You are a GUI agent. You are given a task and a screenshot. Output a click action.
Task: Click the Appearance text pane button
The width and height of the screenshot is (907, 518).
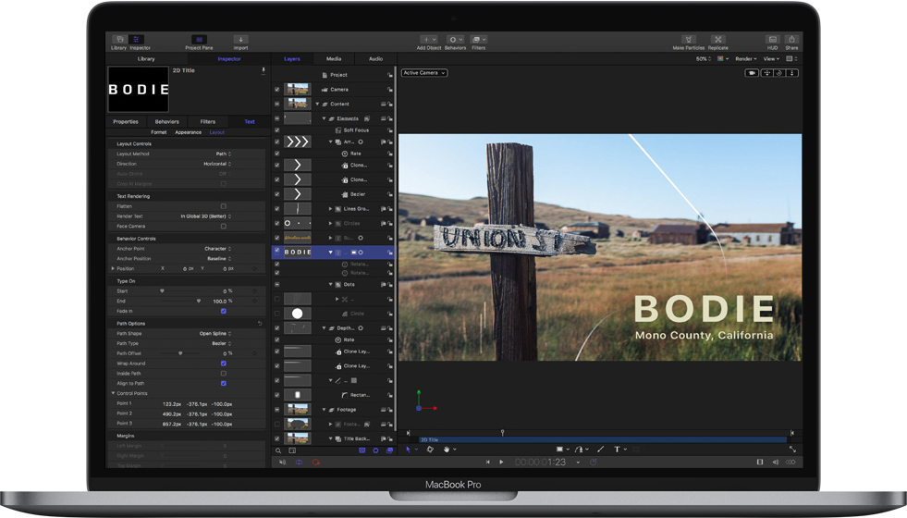pos(188,132)
